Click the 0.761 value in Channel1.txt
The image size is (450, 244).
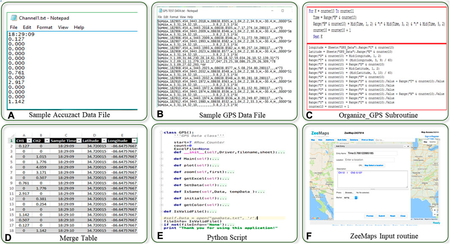pos(16,73)
